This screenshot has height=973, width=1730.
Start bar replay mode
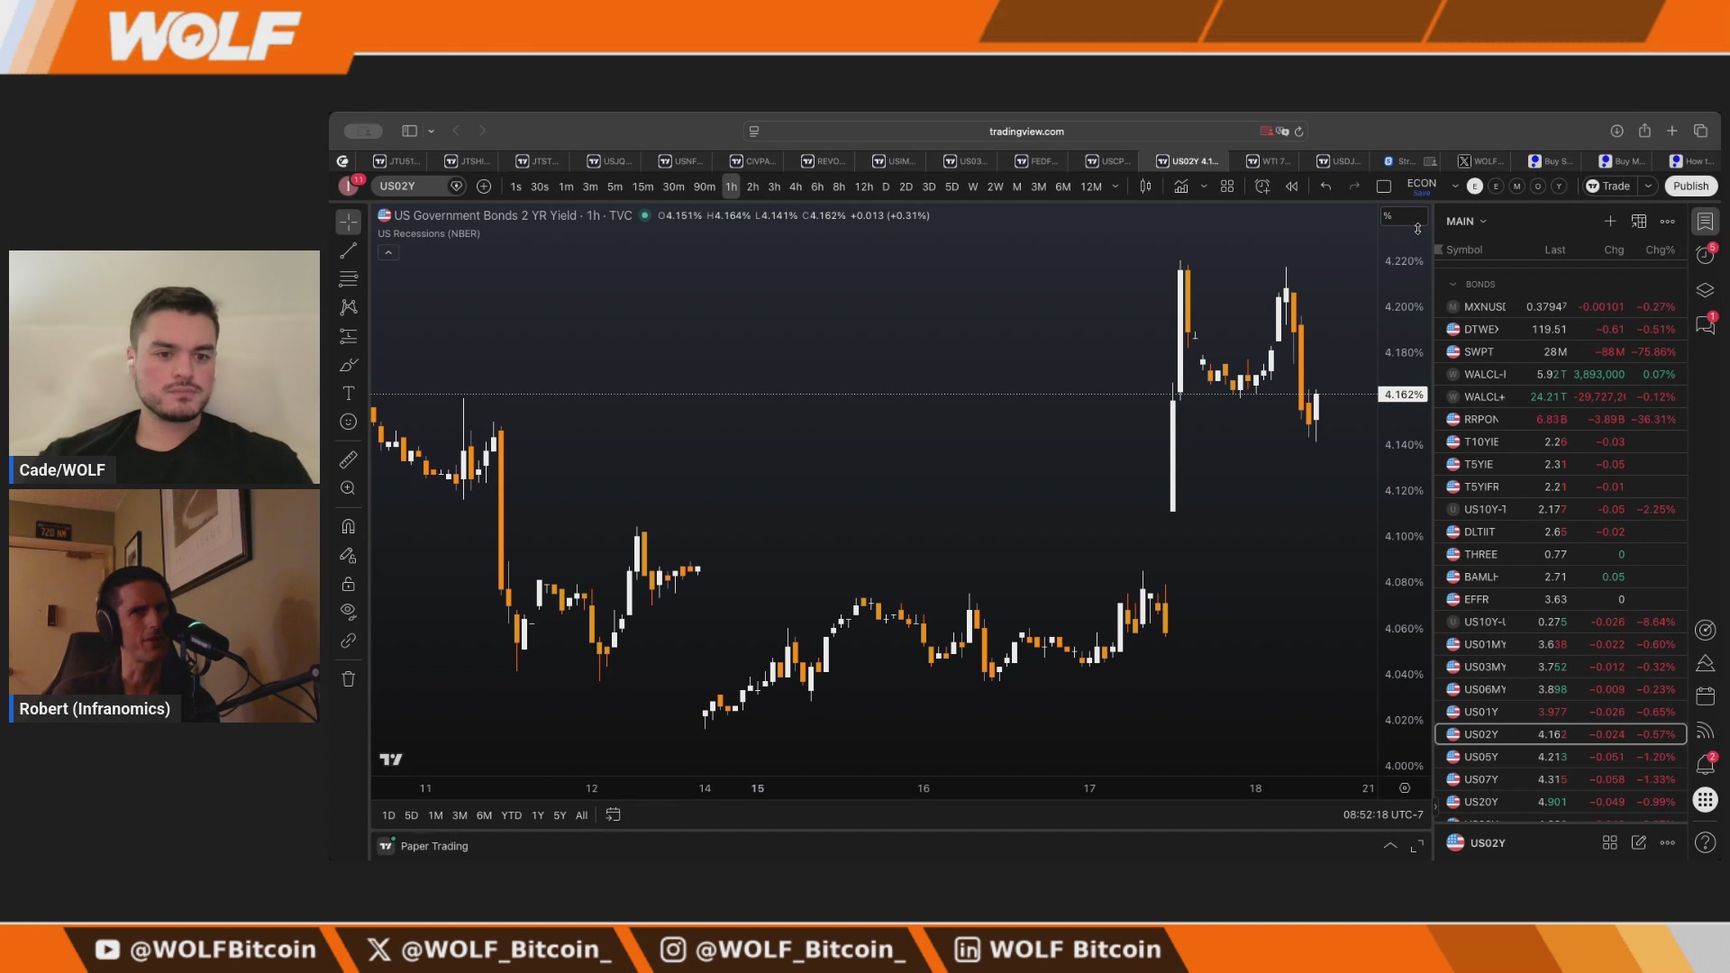click(x=1291, y=186)
